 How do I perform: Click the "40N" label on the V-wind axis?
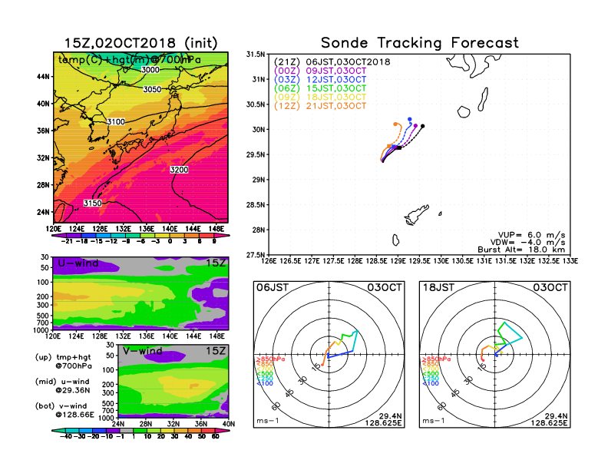(229, 424)
